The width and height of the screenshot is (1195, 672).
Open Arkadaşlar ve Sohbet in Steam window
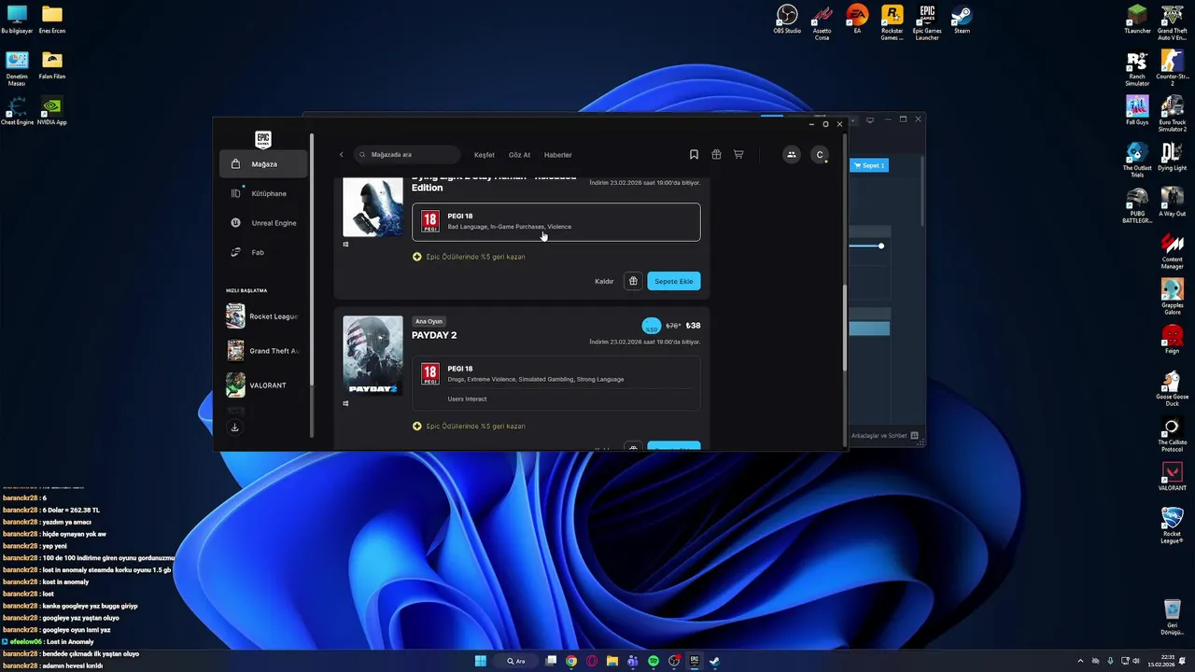(x=885, y=436)
